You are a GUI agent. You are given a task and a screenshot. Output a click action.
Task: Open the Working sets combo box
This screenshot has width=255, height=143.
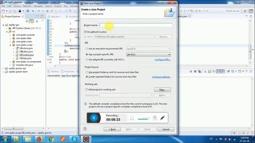pos(126,95)
